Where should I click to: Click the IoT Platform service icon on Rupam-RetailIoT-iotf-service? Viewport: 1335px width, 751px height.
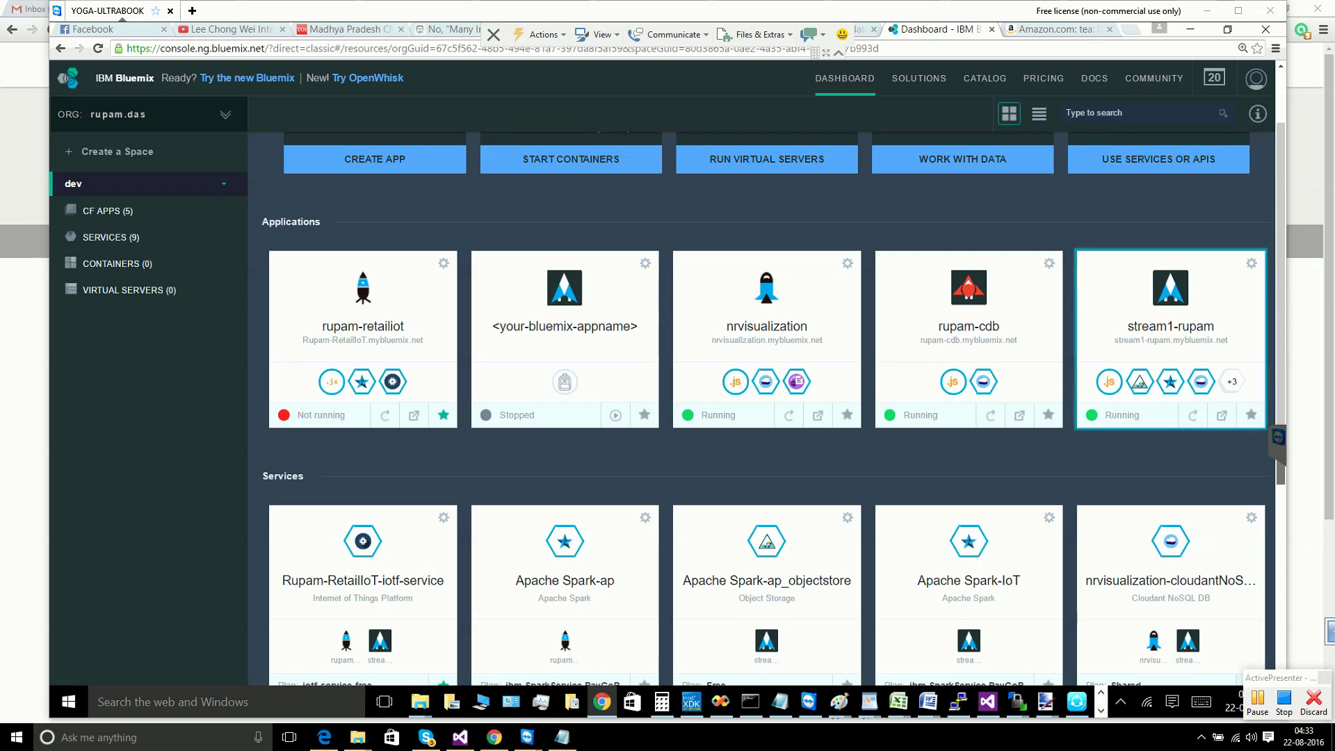tap(362, 541)
